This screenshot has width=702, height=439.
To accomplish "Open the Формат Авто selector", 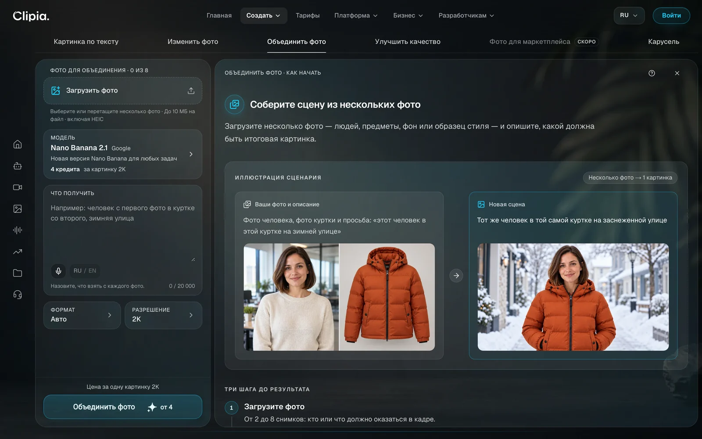I will click(82, 315).
